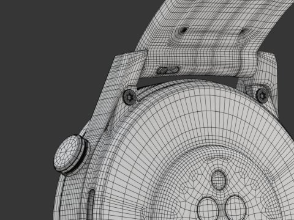Image resolution: width=294 pixels, height=220 pixels.
Task: Click the left lug Torx screw
Action: click(x=130, y=97)
